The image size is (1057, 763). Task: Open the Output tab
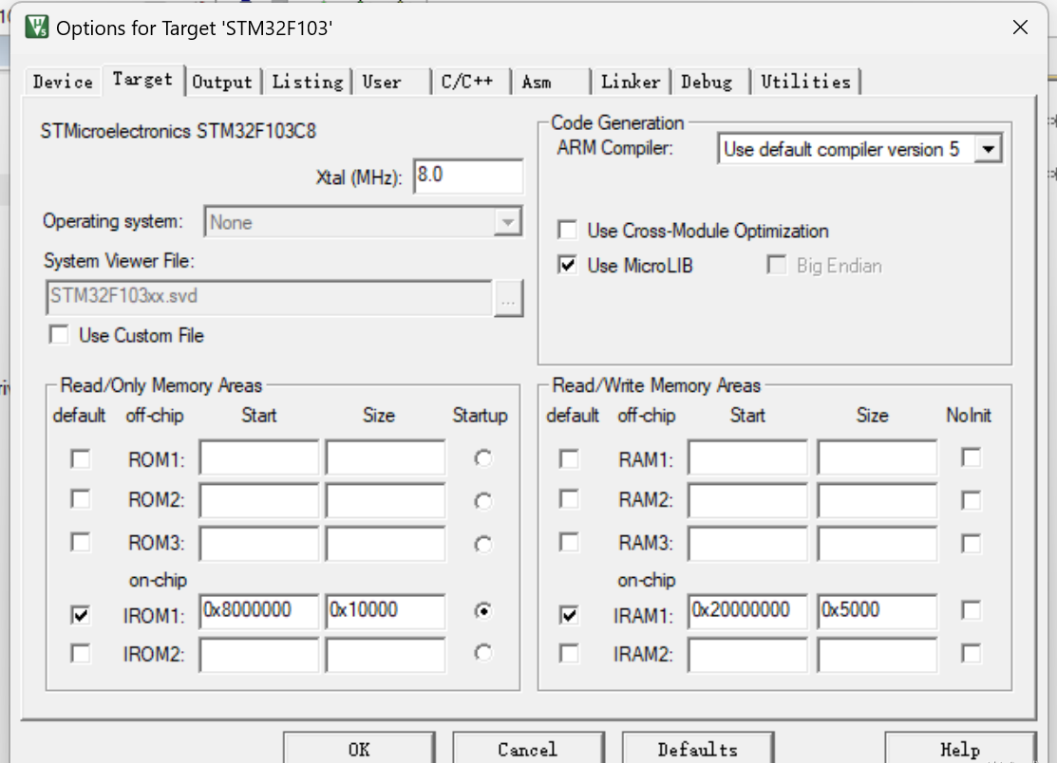(x=222, y=81)
